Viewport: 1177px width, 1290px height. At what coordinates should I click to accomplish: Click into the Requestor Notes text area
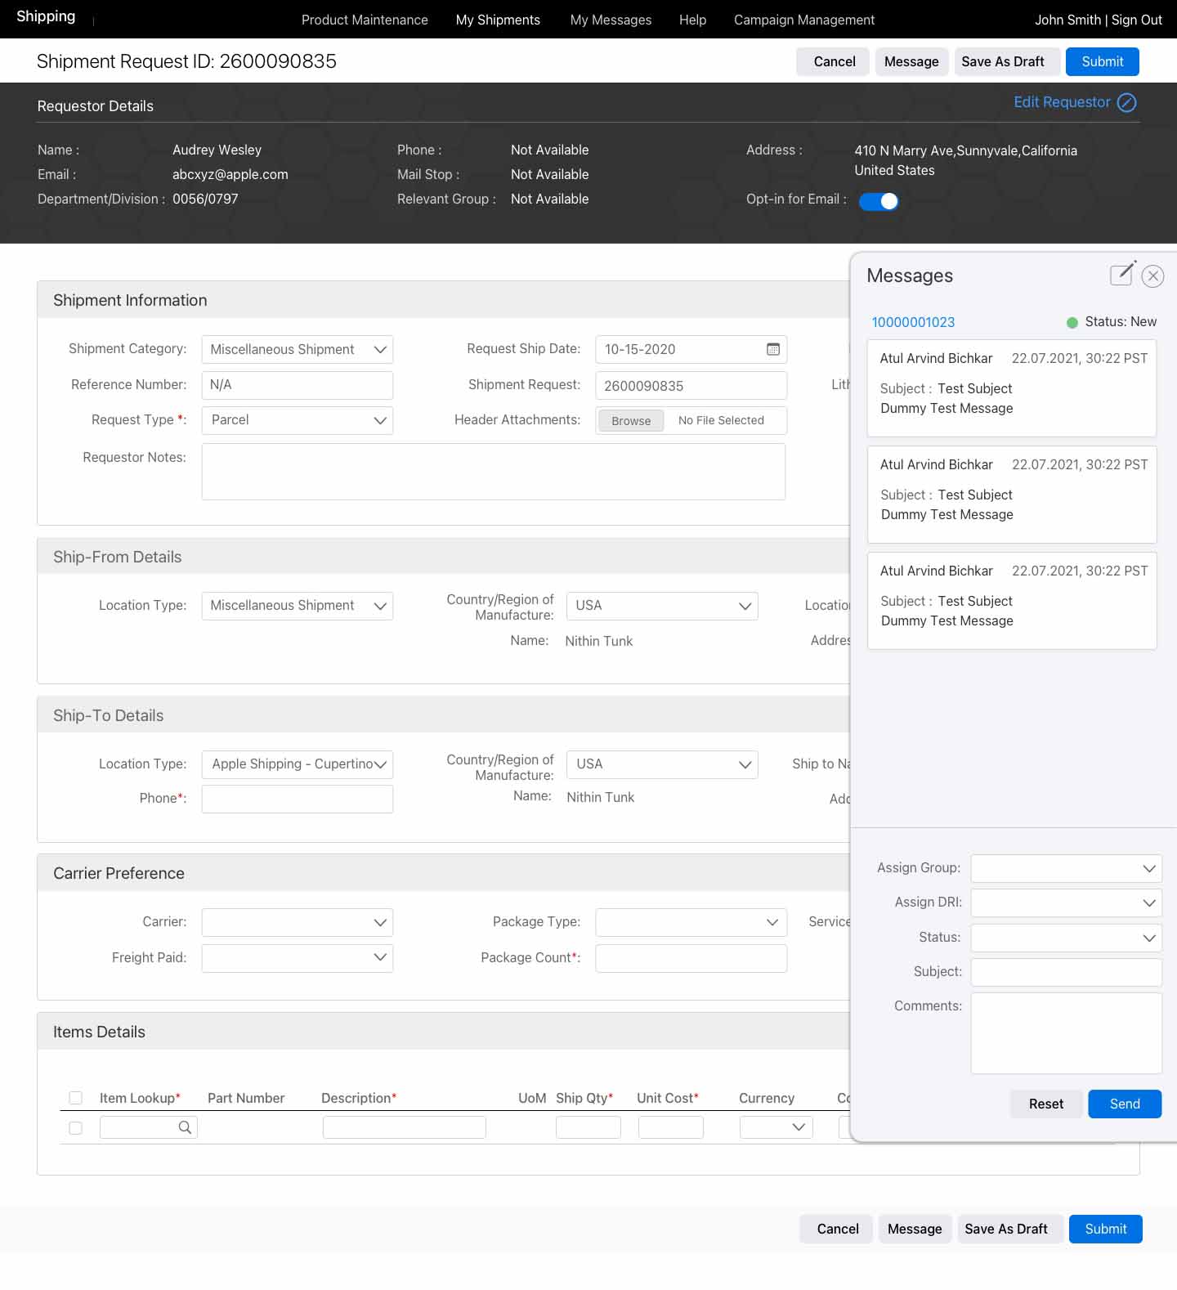point(493,472)
